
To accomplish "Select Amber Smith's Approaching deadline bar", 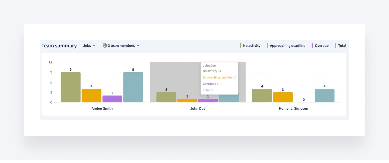I will click(91, 95).
